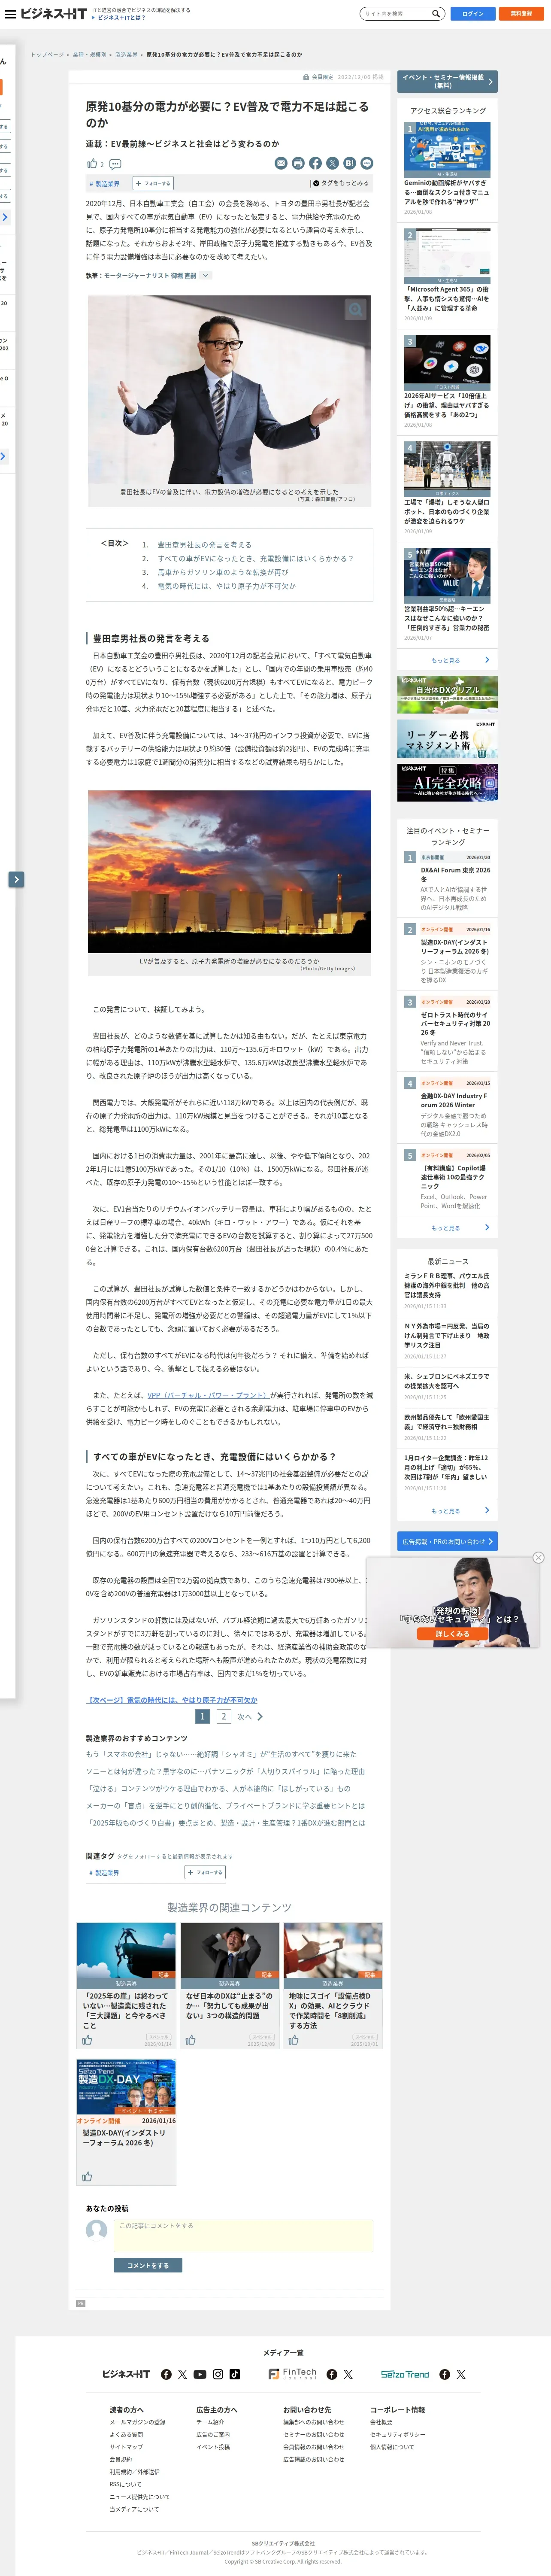The width and height of the screenshot is (551, 2576).
Task: Open the 'スマホの会社じゃない' recommended content link
Action: 221,1754
